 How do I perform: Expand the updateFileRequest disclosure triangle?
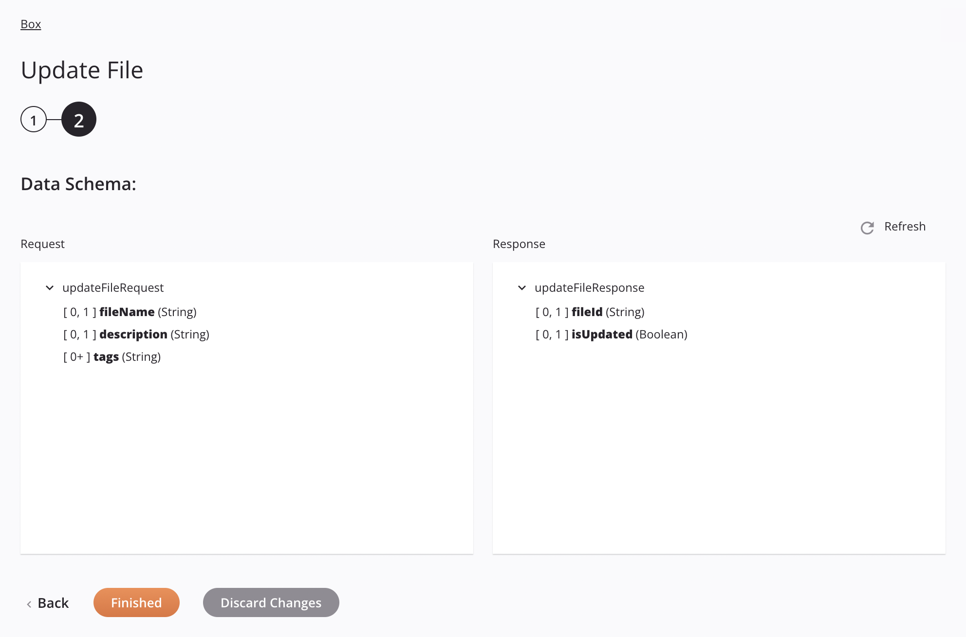tap(51, 287)
